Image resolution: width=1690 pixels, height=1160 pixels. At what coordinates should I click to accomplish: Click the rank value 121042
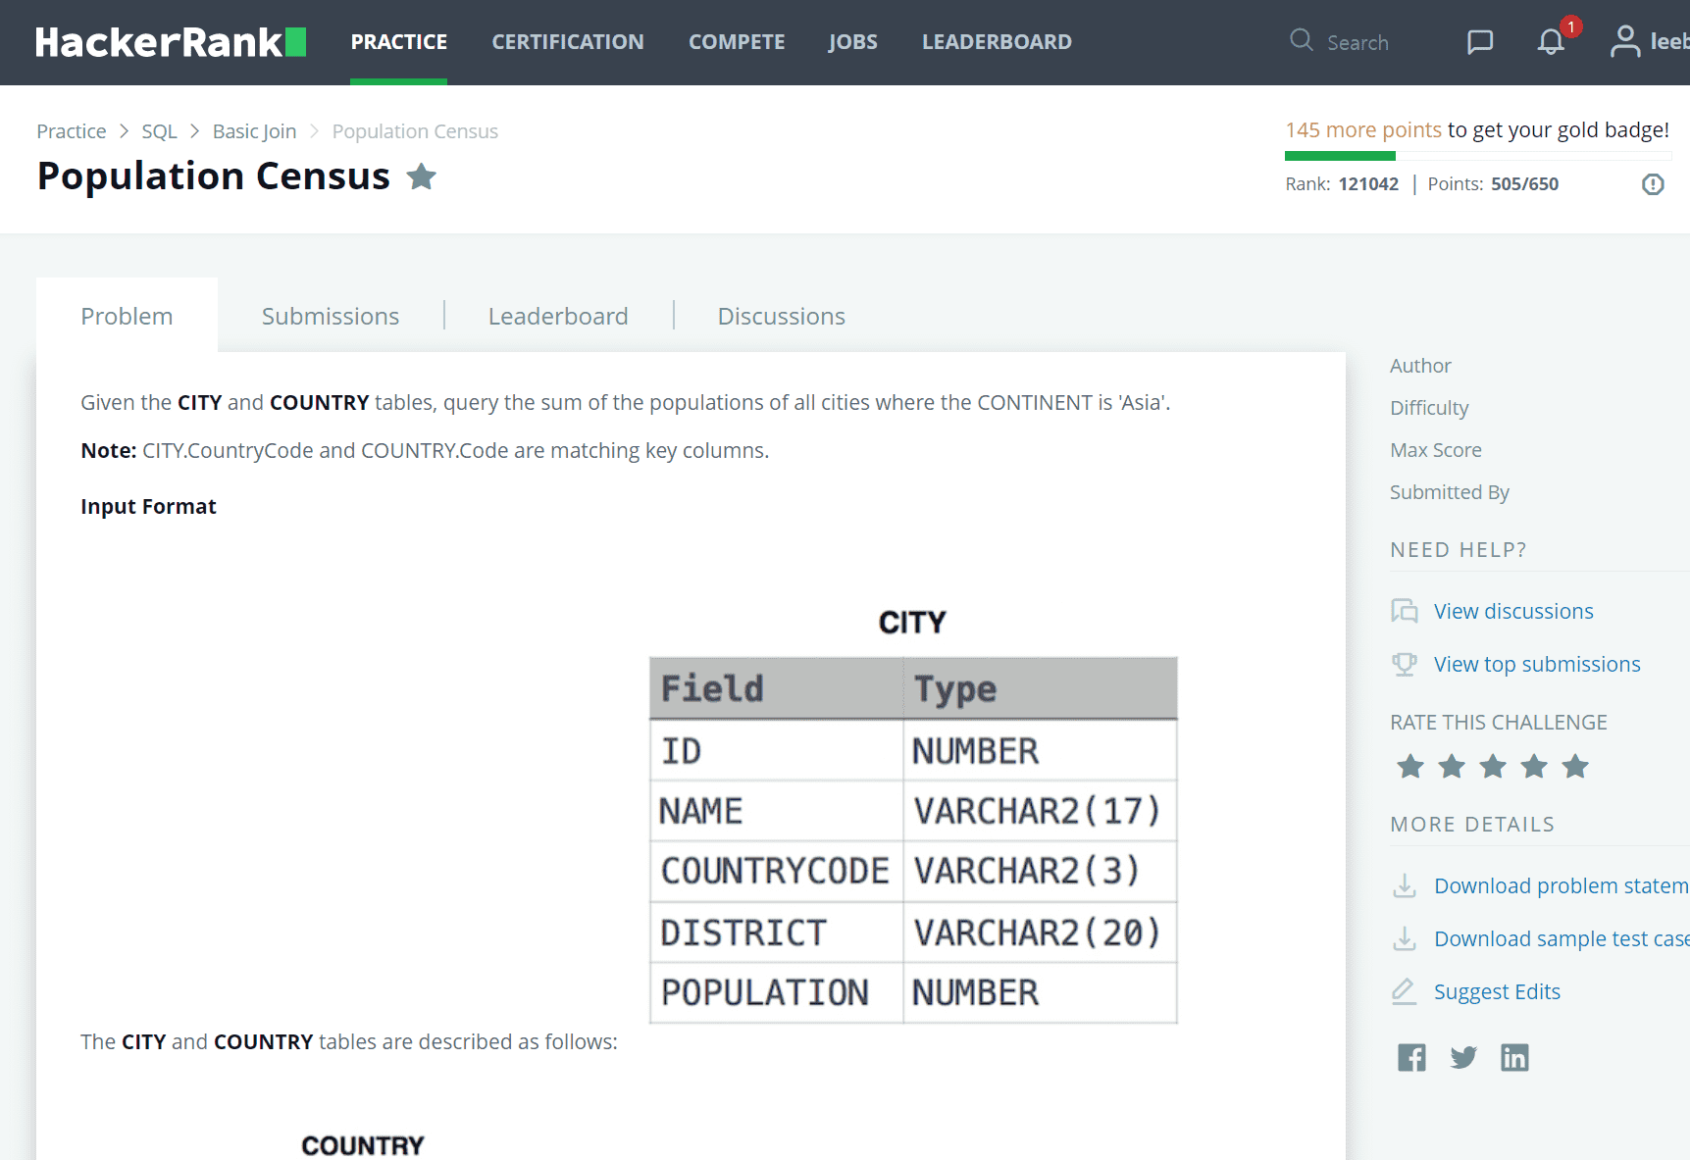[x=1368, y=184]
